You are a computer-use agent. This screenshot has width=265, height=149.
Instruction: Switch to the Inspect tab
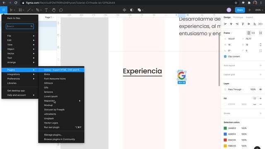tap(249, 17)
